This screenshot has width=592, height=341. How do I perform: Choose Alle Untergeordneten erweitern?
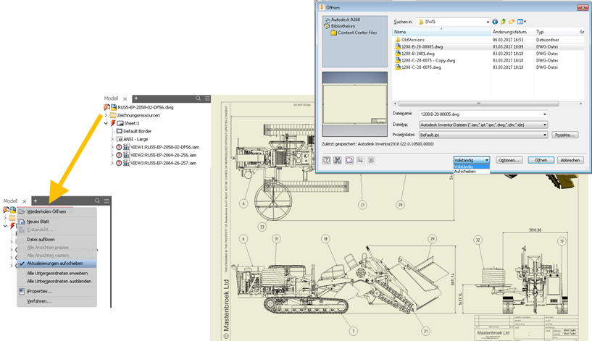click(57, 273)
